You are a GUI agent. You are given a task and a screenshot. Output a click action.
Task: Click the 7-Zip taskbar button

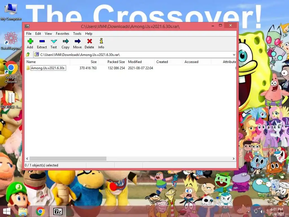(x=58, y=211)
